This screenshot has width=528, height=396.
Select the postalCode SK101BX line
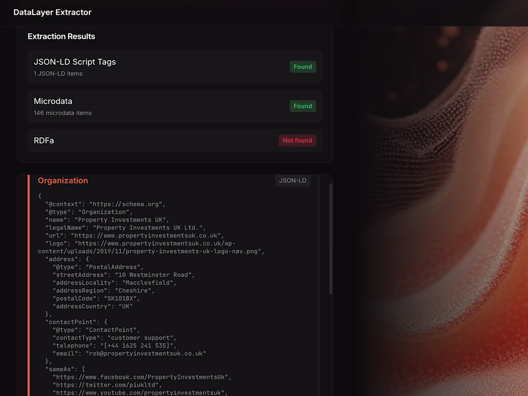pos(96,299)
